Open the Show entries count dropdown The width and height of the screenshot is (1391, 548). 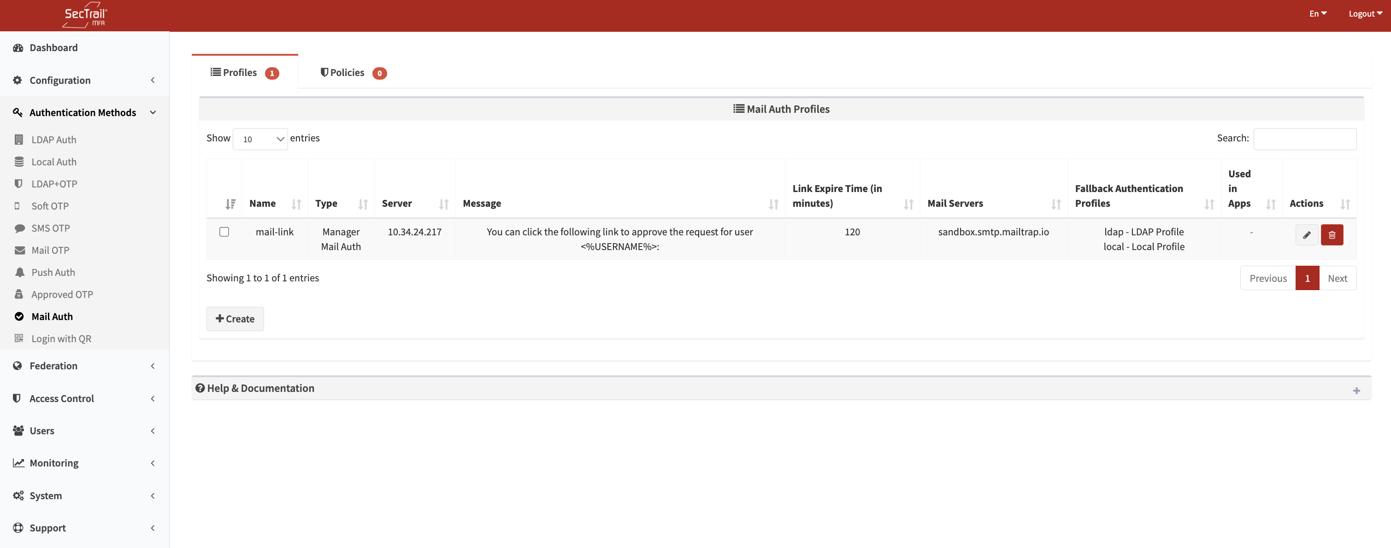260,139
